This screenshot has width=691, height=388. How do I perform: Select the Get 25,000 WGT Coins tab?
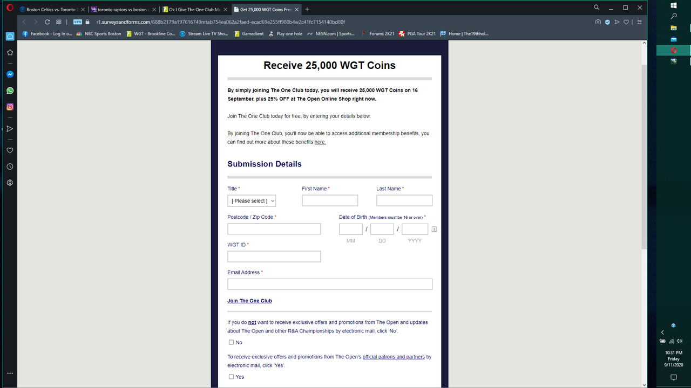coord(265,10)
